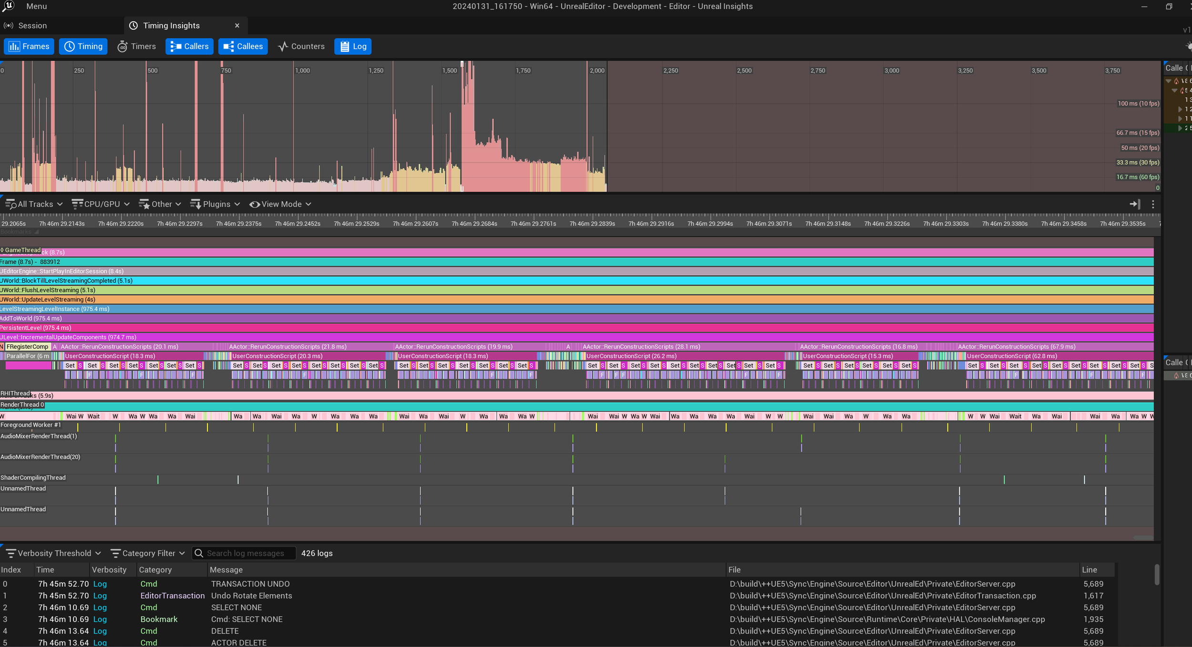1192x647 pixels.
Task: Switch to the Session tab
Action: tap(33, 25)
